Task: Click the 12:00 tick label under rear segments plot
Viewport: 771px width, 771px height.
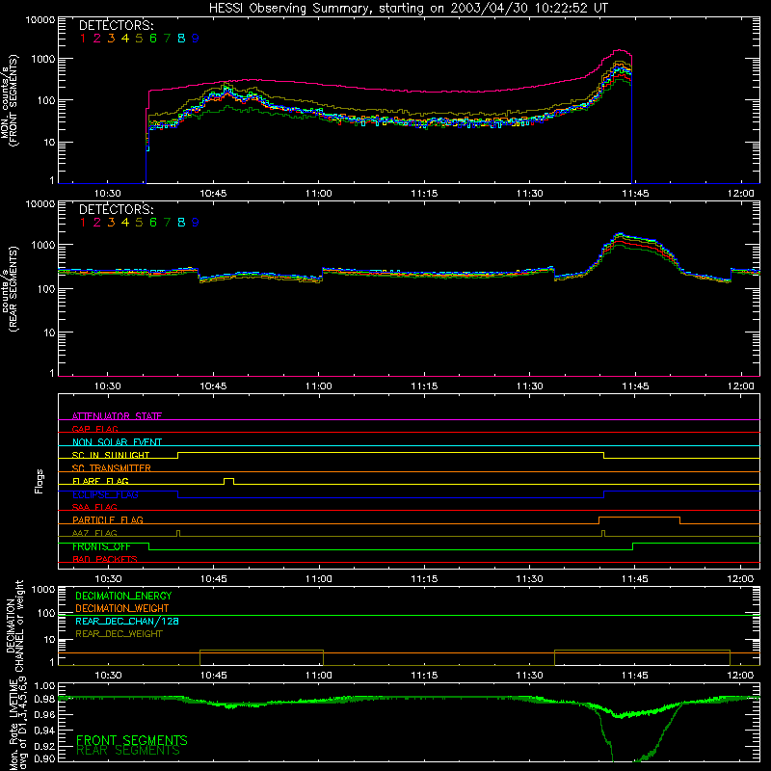Action: (x=740, y=386)
